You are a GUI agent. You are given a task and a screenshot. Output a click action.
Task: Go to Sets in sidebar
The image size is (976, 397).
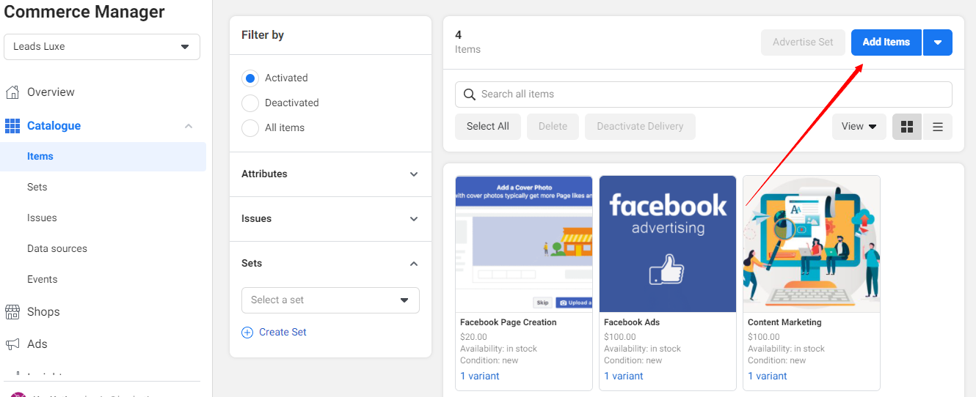tap(37, 188)
